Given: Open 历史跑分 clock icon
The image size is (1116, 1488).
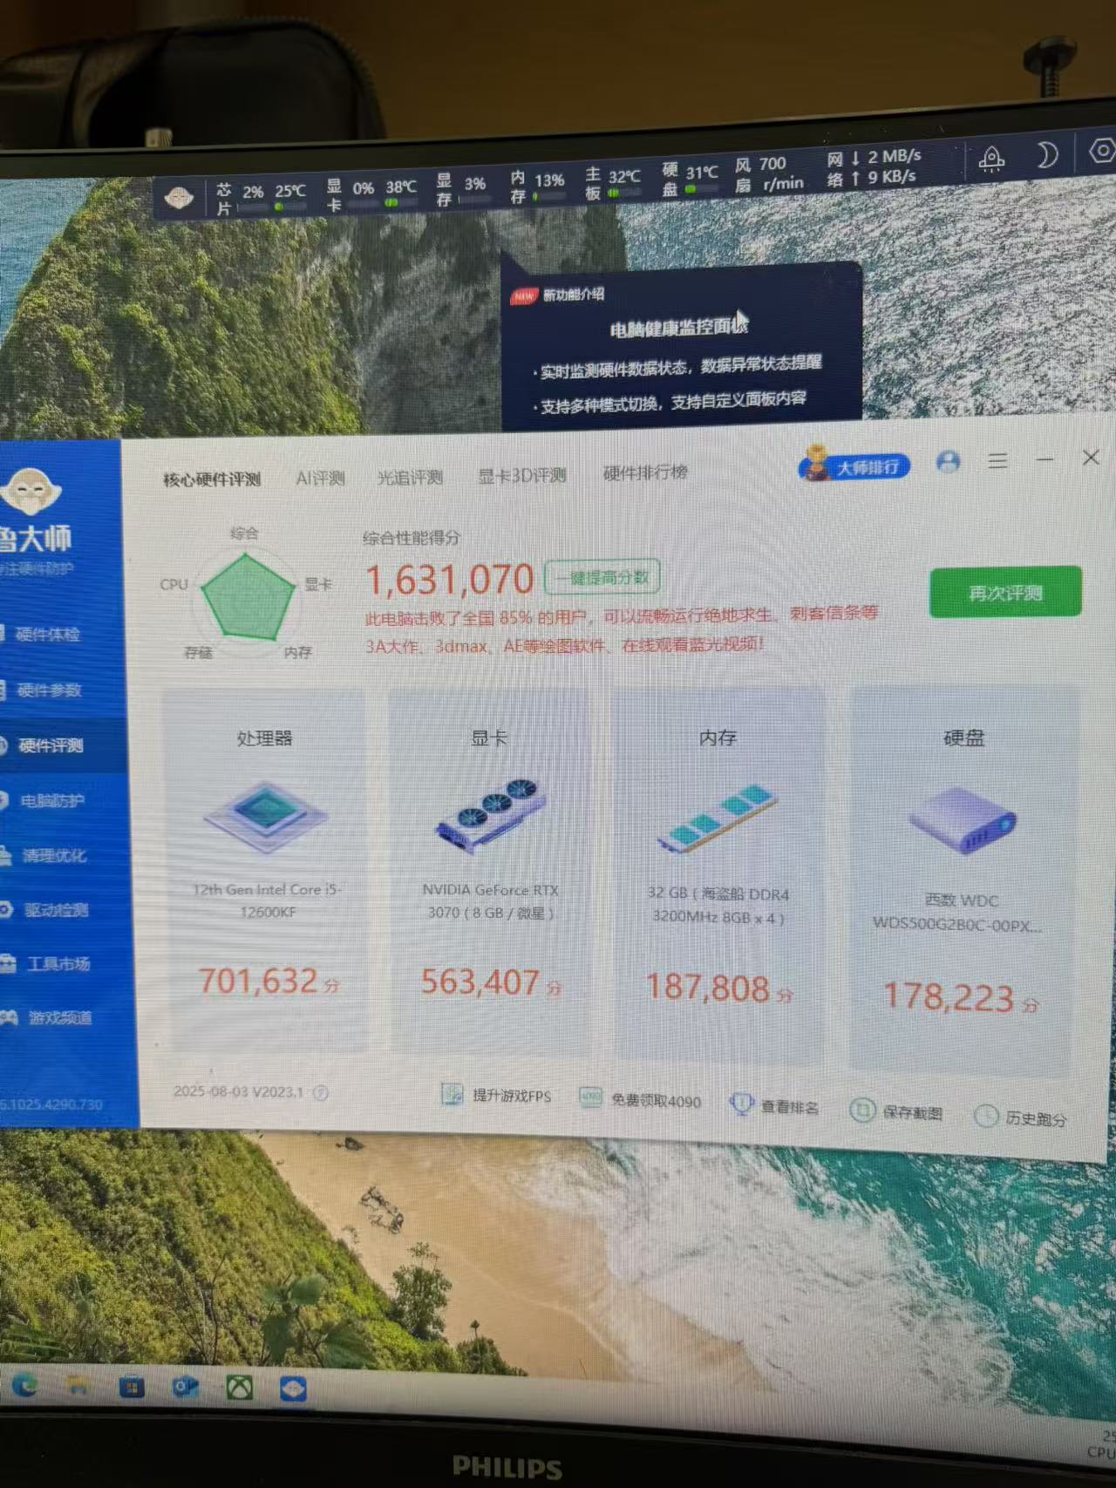Looking at the screenshot, I should click(x=986, y=1116).
